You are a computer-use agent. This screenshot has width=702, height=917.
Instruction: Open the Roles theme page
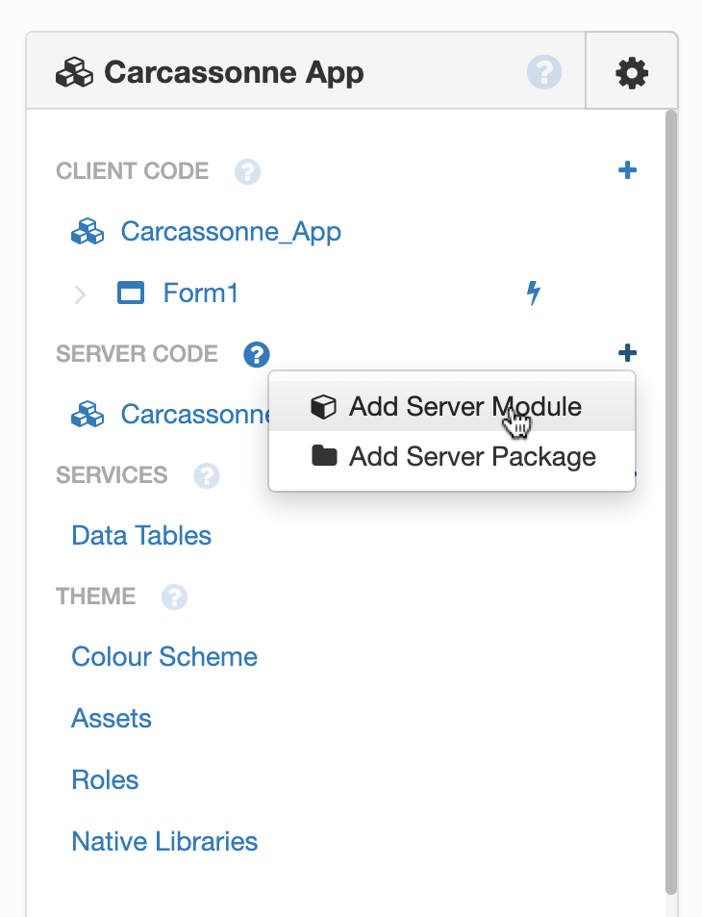point(105,780)
